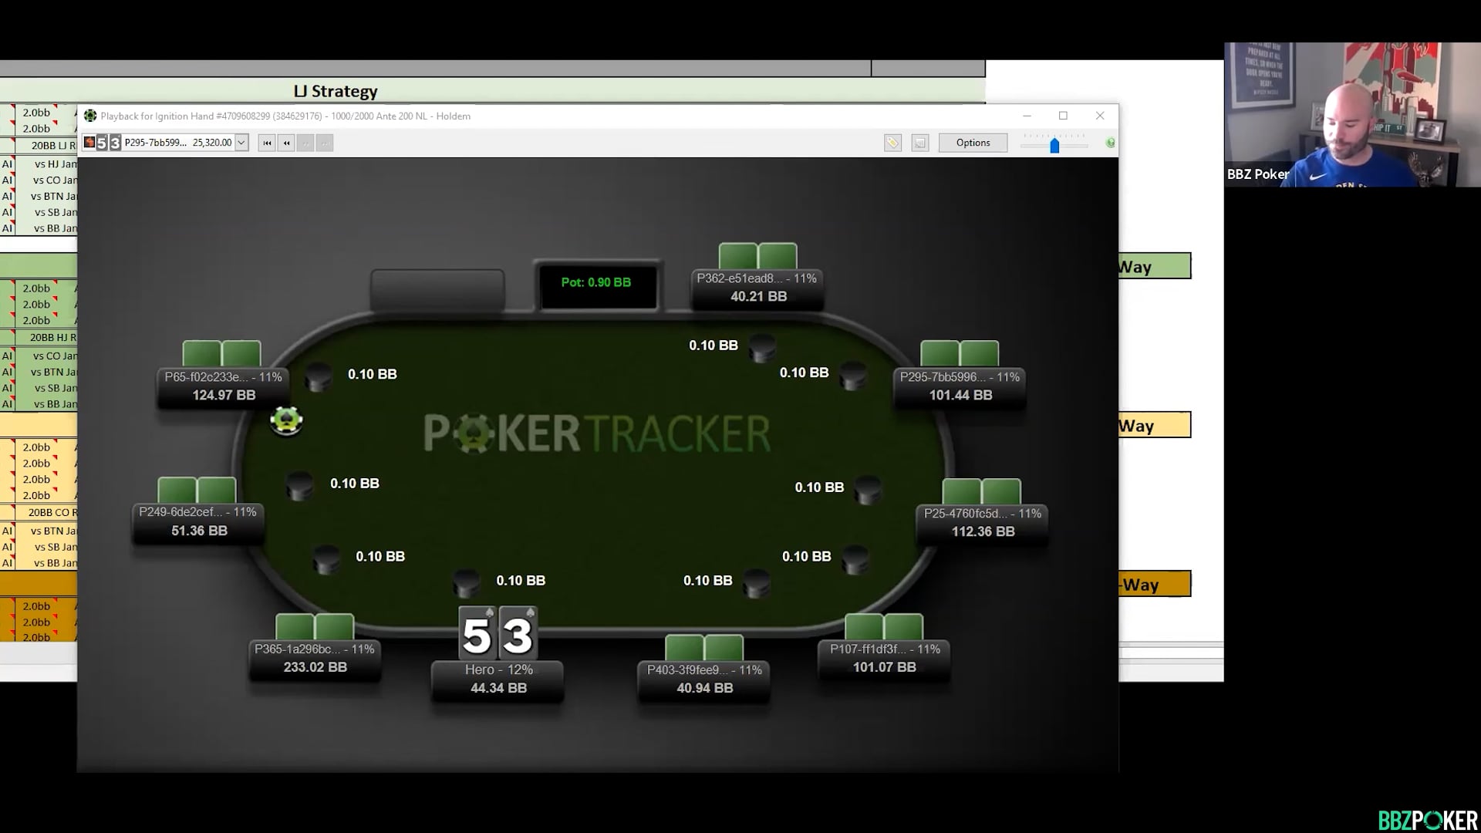The image size is (1481, 833).
Task: Click the PokerTracker app icon in title bar
Action: [x=90, y=116]
